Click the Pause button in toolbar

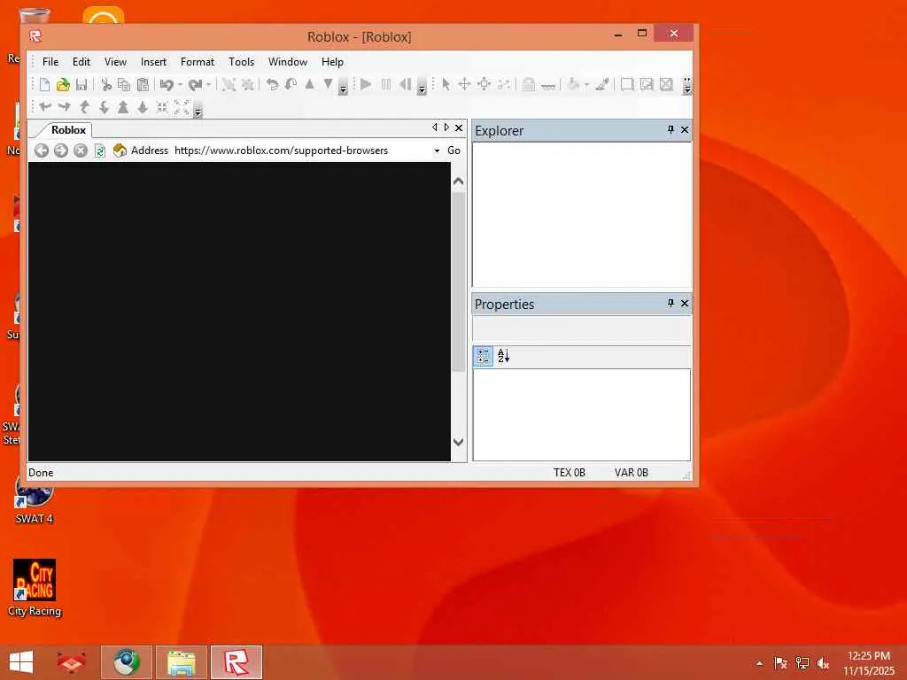tap(386, 84)
